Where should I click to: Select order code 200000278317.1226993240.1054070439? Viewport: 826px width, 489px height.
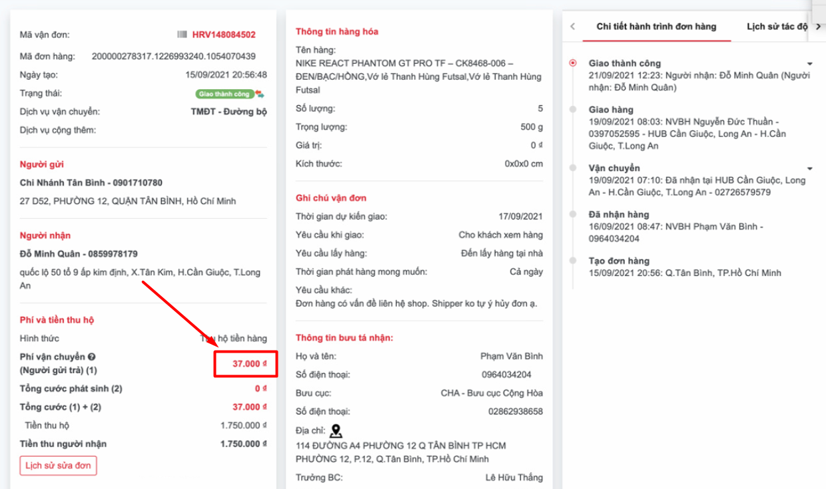[x=173, y=57]
